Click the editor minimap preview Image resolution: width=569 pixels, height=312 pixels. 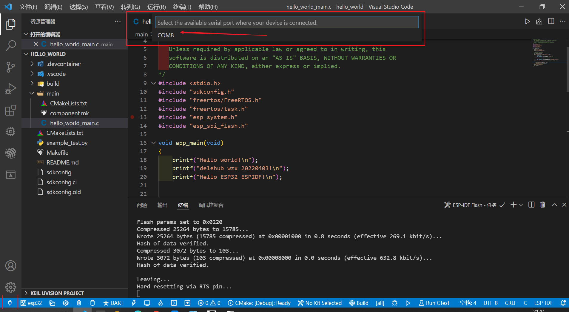pos(549,53)
